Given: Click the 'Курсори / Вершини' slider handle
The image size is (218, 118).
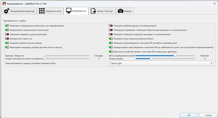Looking at the screenshot, I should click(x=45, y=55).
